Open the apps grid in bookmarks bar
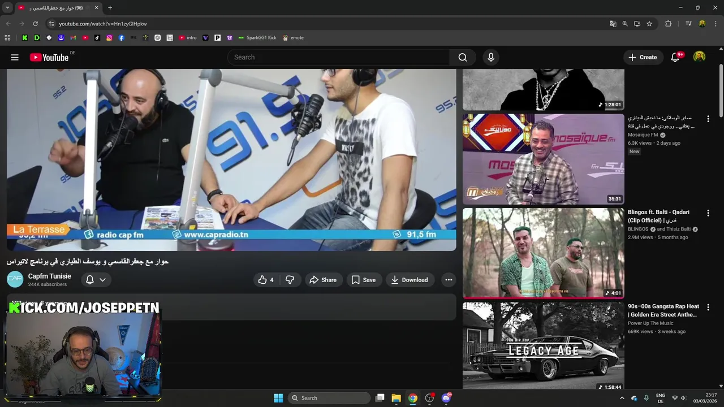This screenshot has height=407, width=724. [x=7, y=38]
